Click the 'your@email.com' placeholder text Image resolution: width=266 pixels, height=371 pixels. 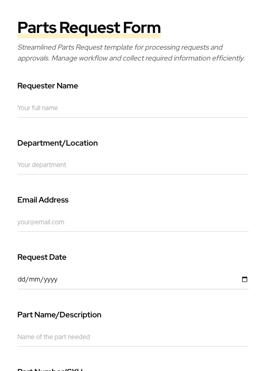point(41,222)
